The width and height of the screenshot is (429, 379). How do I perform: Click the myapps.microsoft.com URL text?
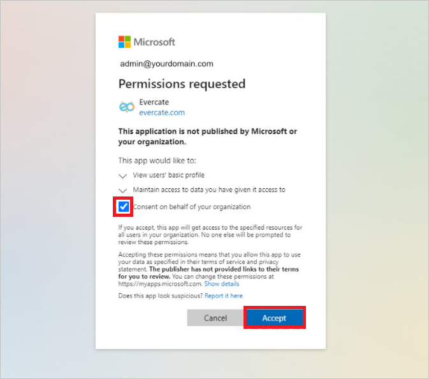[161, 284]
